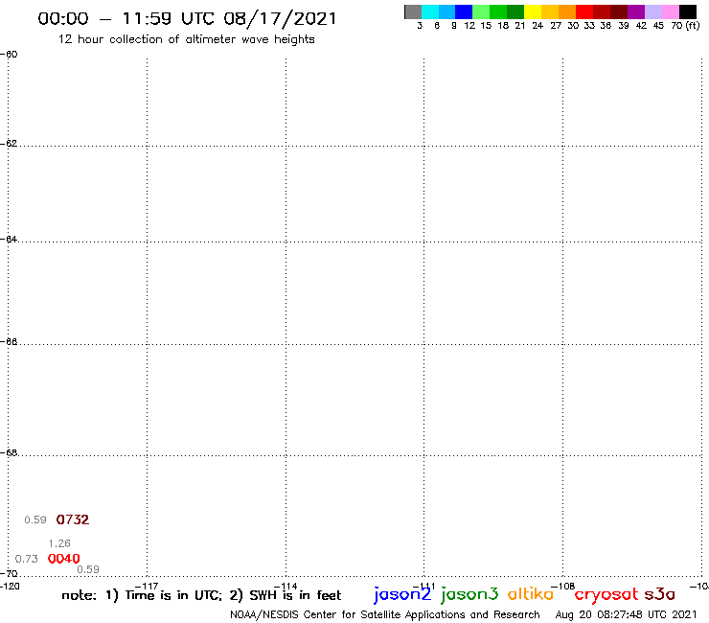Click the -68 latitude axis label
The image size is (709, 623).
coord(9,453)
